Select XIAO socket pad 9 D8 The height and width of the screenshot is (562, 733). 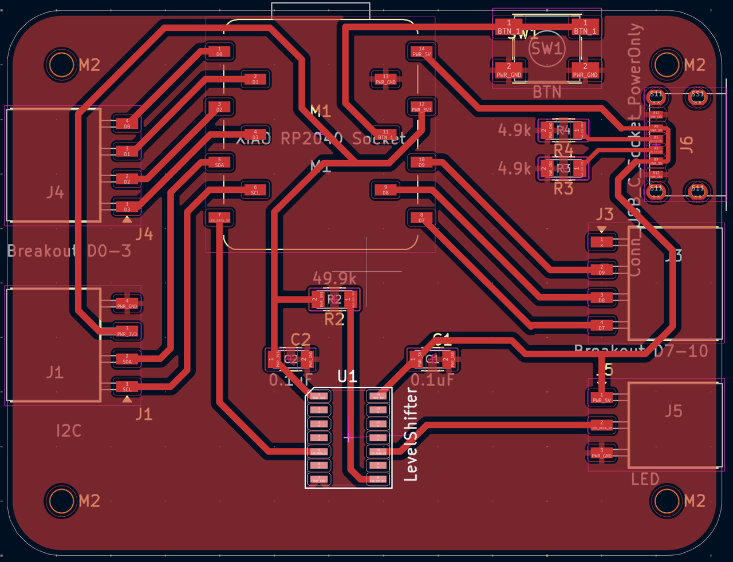click(x=385, y=189)
